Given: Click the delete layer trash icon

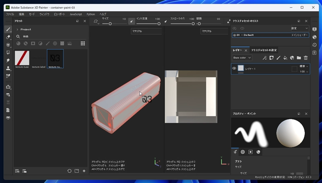Looking at the screenshot, I should 305,58.
